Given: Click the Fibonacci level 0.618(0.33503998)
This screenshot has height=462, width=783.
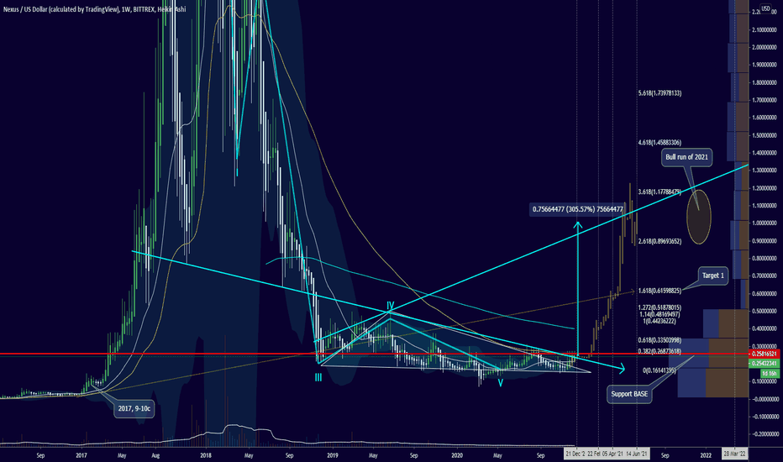Looking at the screenshot, I should coord(660,340).
